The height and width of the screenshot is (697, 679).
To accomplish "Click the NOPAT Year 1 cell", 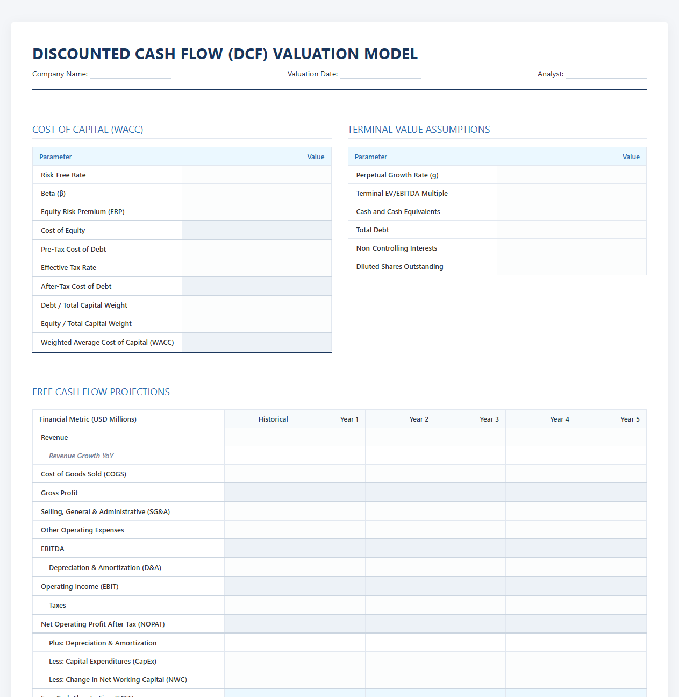I will (330, 624).
